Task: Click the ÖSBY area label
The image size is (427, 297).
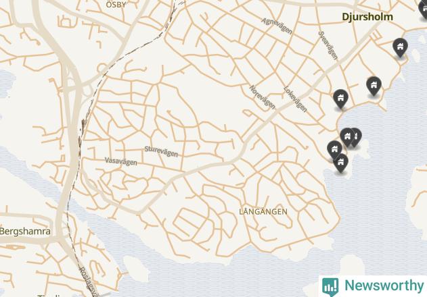Action: [116, 4]
